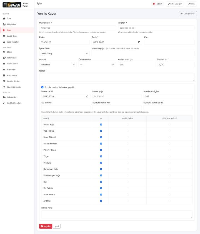This screenshot has height=234, width=200.
Task: Select Değiştirildi for Triger
Action: [128, 156]
